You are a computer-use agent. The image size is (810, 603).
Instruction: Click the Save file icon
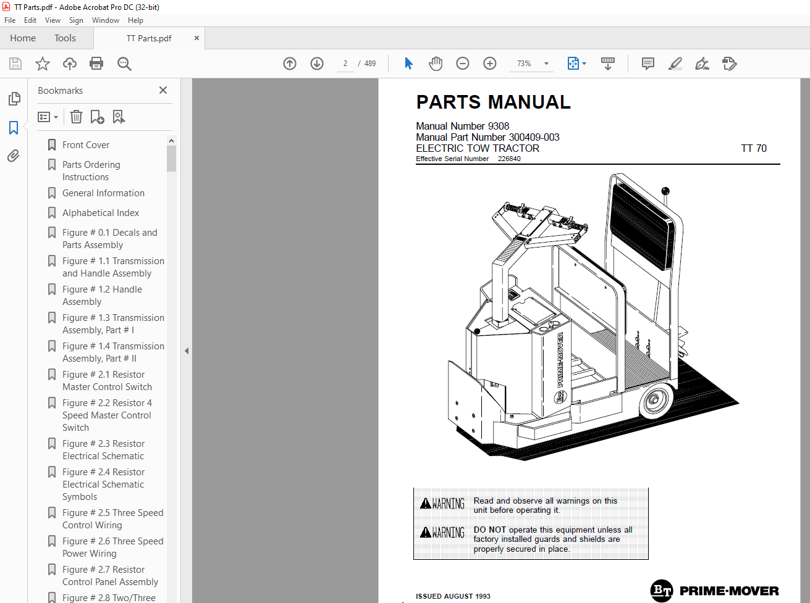coord(15,64)
